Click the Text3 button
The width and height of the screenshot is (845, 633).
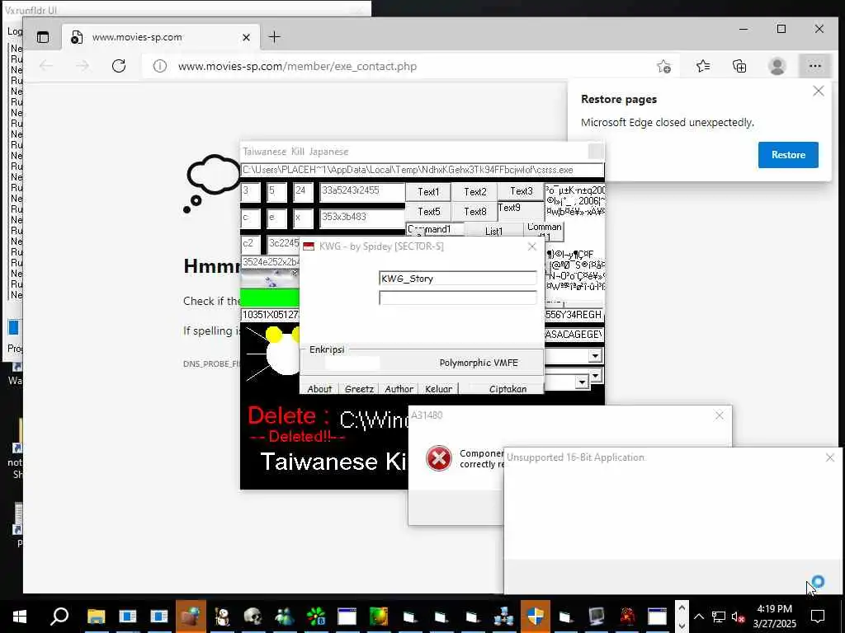(522, 191)
